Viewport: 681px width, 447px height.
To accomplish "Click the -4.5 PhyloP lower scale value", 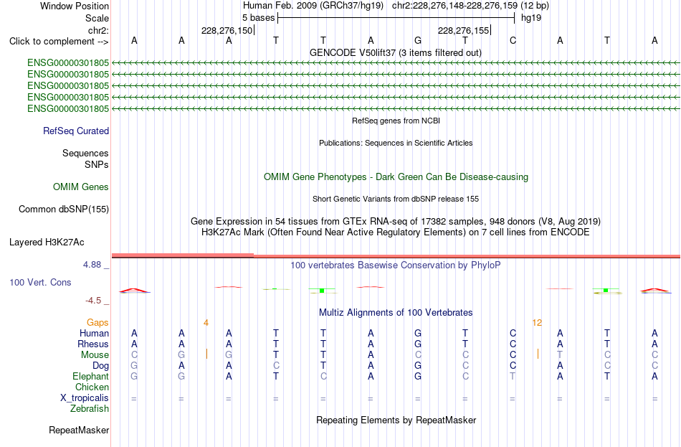I will pos(93,301).
